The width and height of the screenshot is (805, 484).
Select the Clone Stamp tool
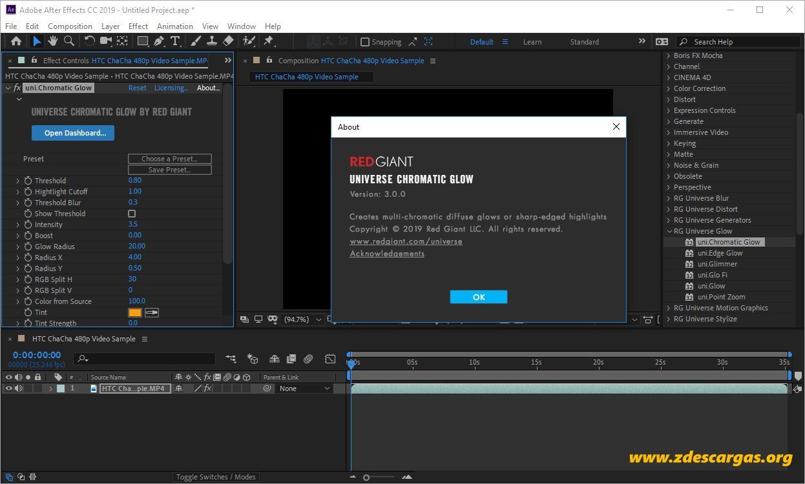(211, 41)
